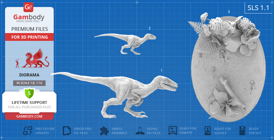This screenshot has width=274, height=140.
Task: Click the Ready for SLS printer icon
Action: coord(242,131)
